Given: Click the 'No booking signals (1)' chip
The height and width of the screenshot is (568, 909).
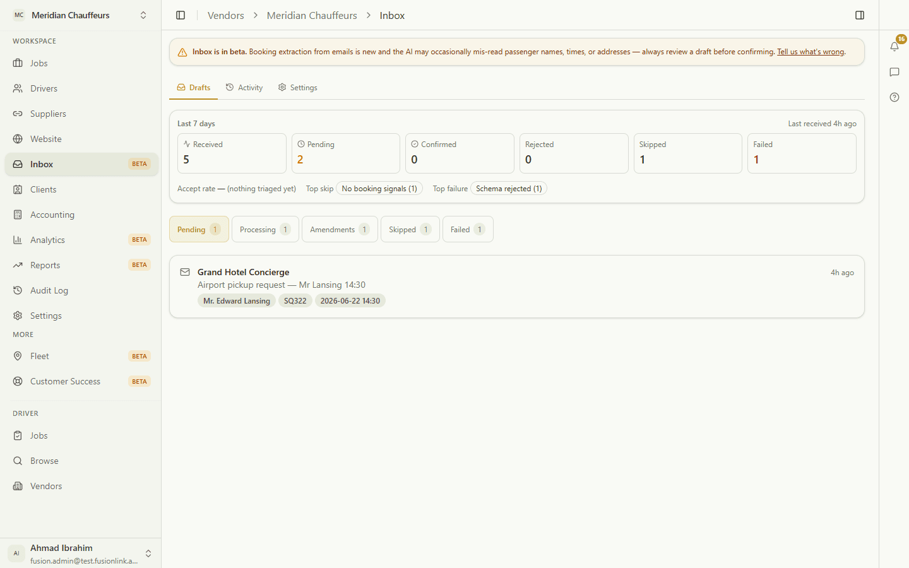Looking at the screenshot, I should coord(379,189).
